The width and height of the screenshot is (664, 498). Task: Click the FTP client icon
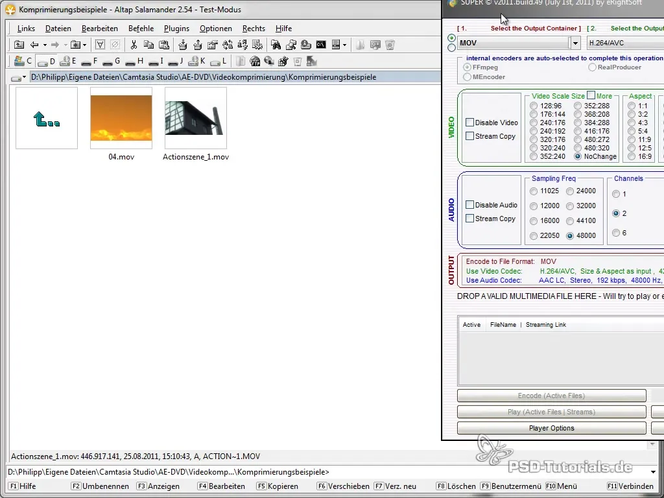click(255, 61)
